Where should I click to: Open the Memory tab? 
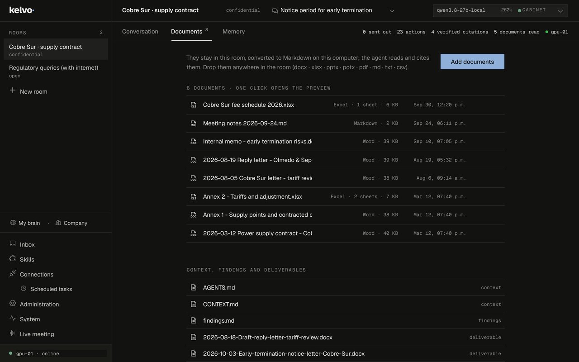pyautogui.click(x=234, y=31)
